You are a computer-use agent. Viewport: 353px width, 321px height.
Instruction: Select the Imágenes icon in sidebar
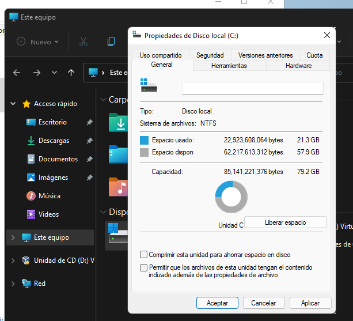(31, 178)
